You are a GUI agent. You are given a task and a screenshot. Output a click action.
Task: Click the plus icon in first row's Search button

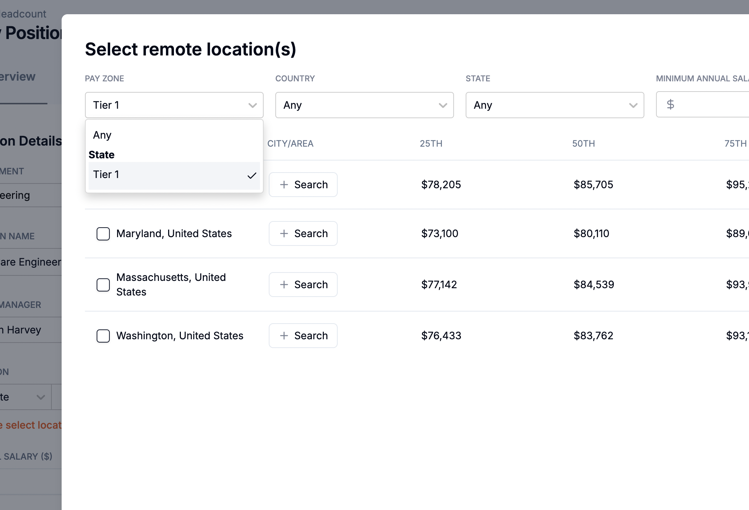click(284, 185)
